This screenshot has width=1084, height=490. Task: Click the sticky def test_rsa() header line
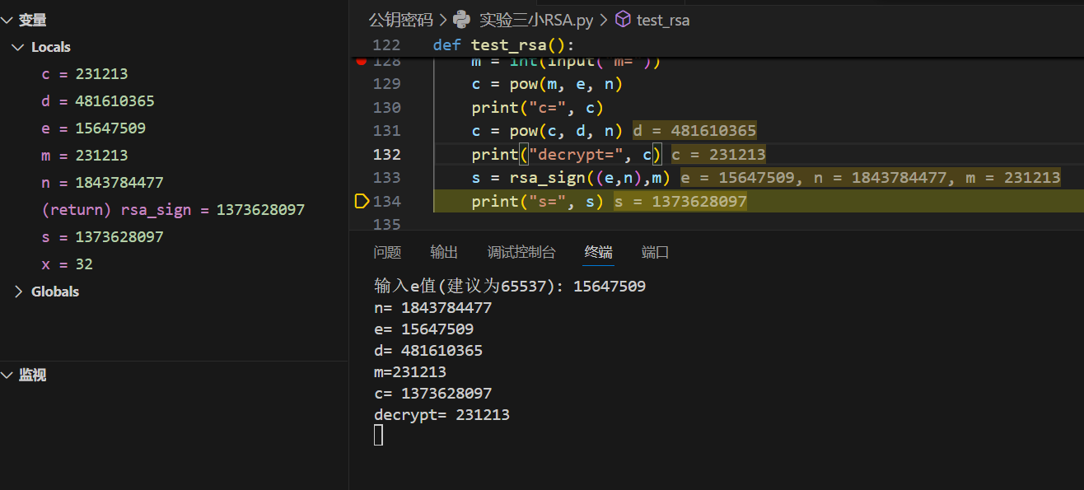503,44
